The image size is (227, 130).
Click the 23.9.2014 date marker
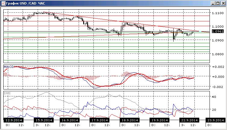point(216,120)
